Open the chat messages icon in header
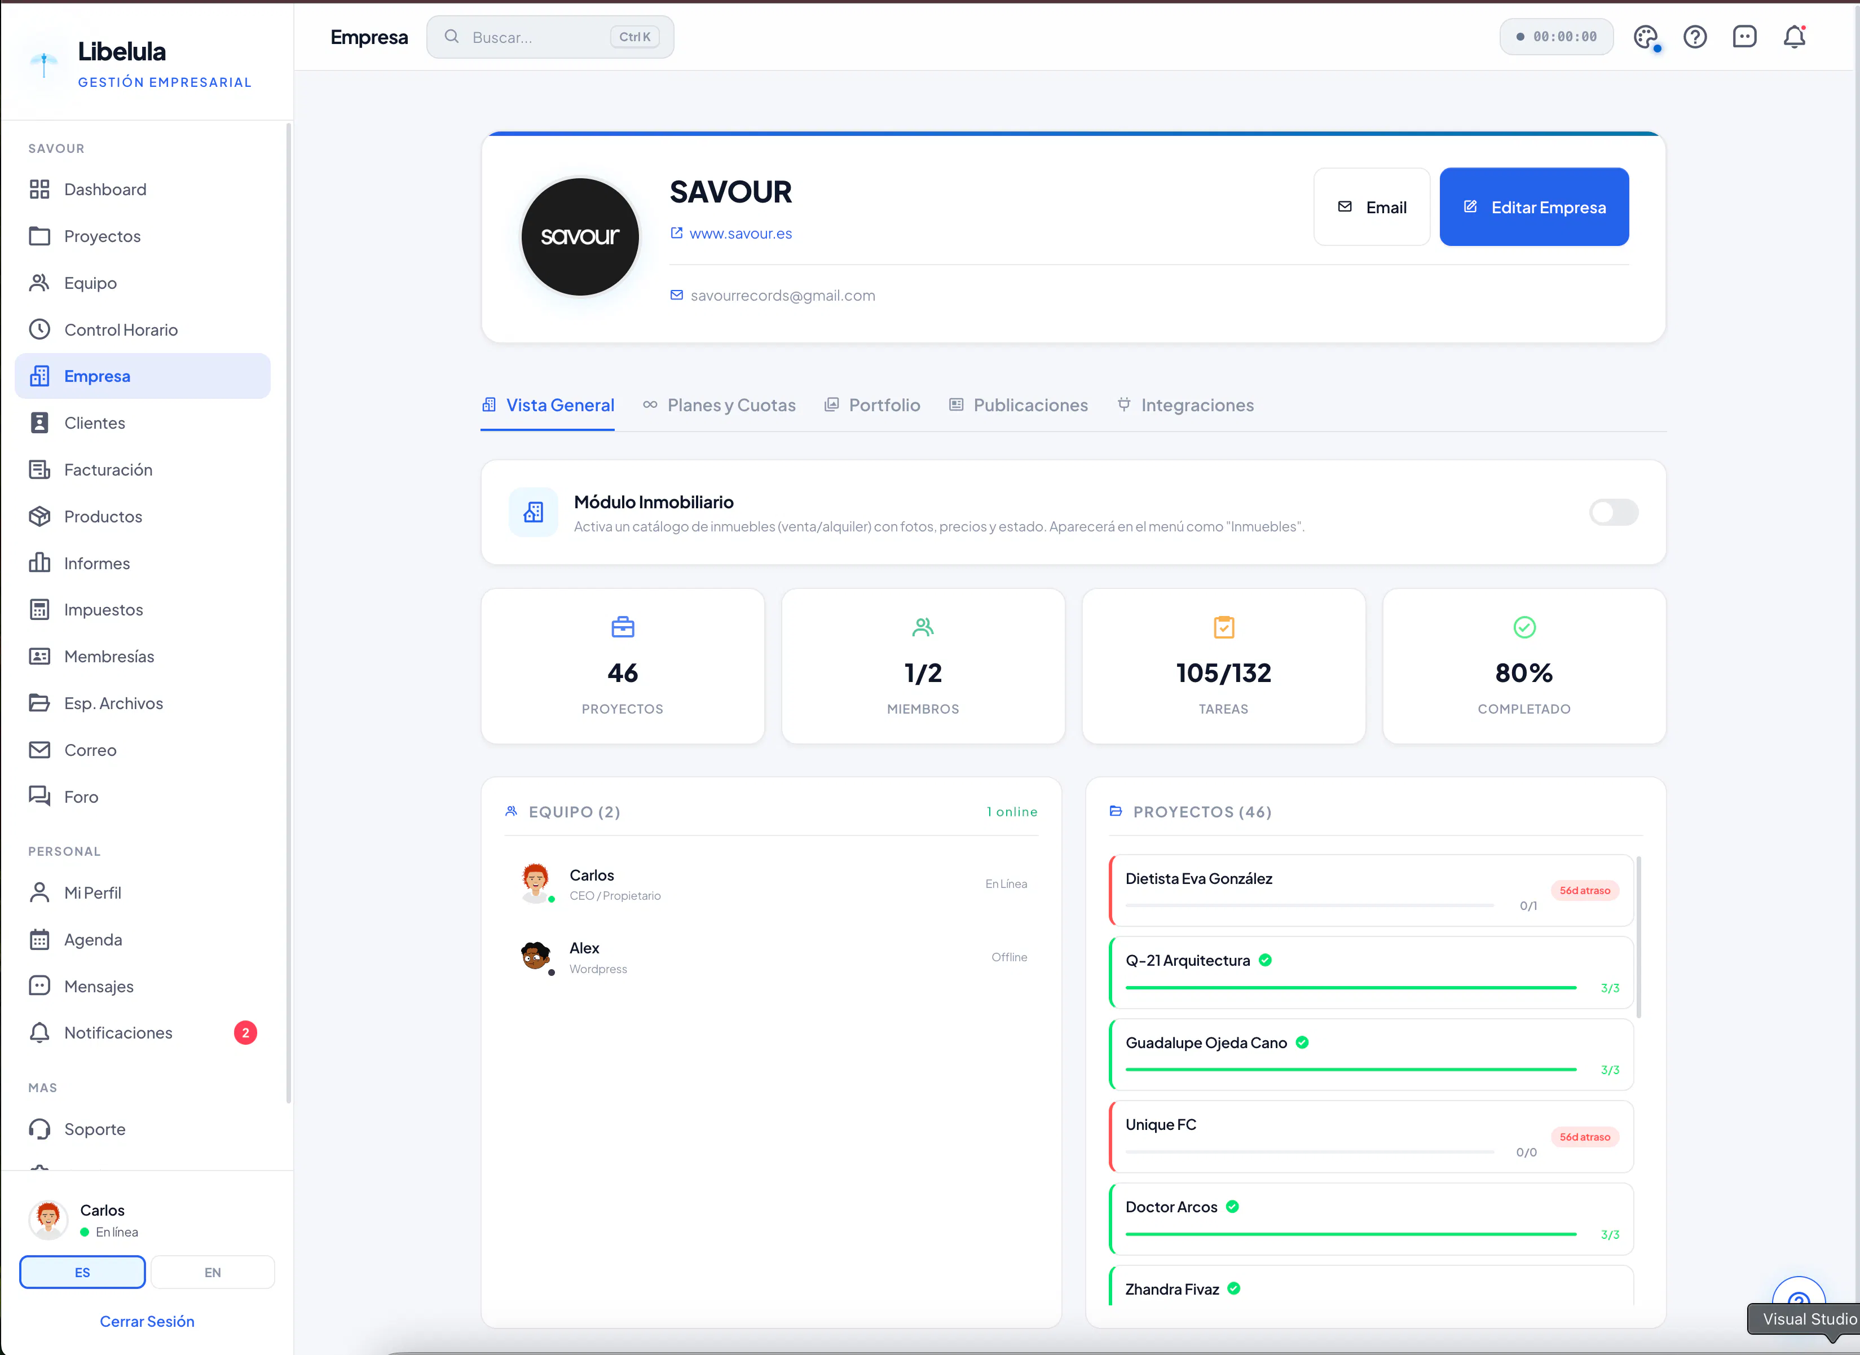 coord(1744,37)
